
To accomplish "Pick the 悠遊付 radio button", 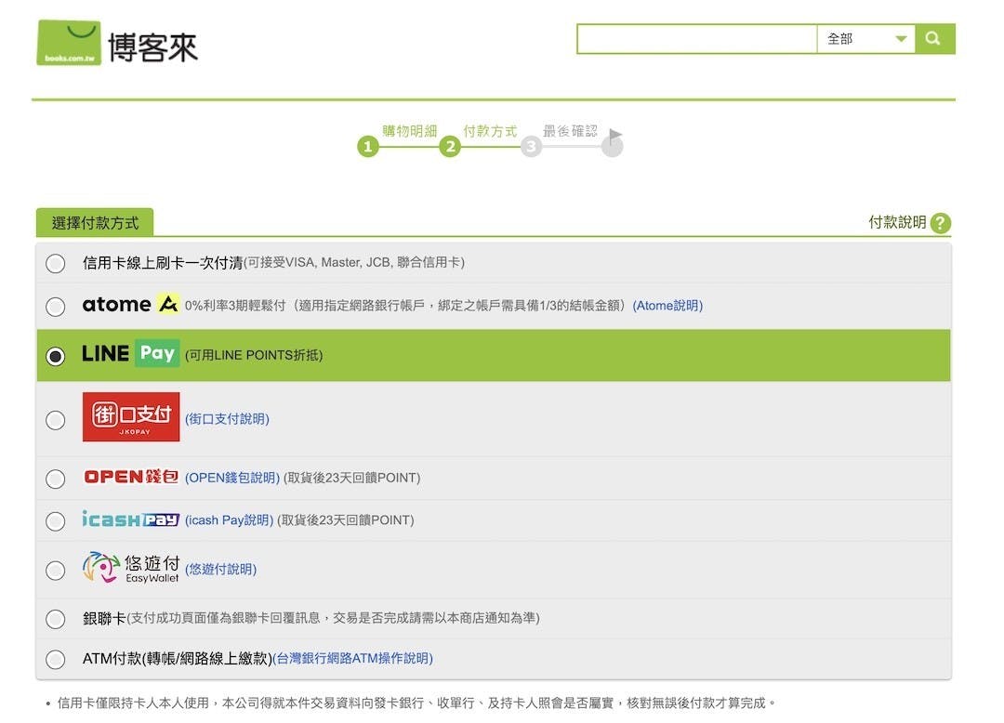I will pos(56,570).
